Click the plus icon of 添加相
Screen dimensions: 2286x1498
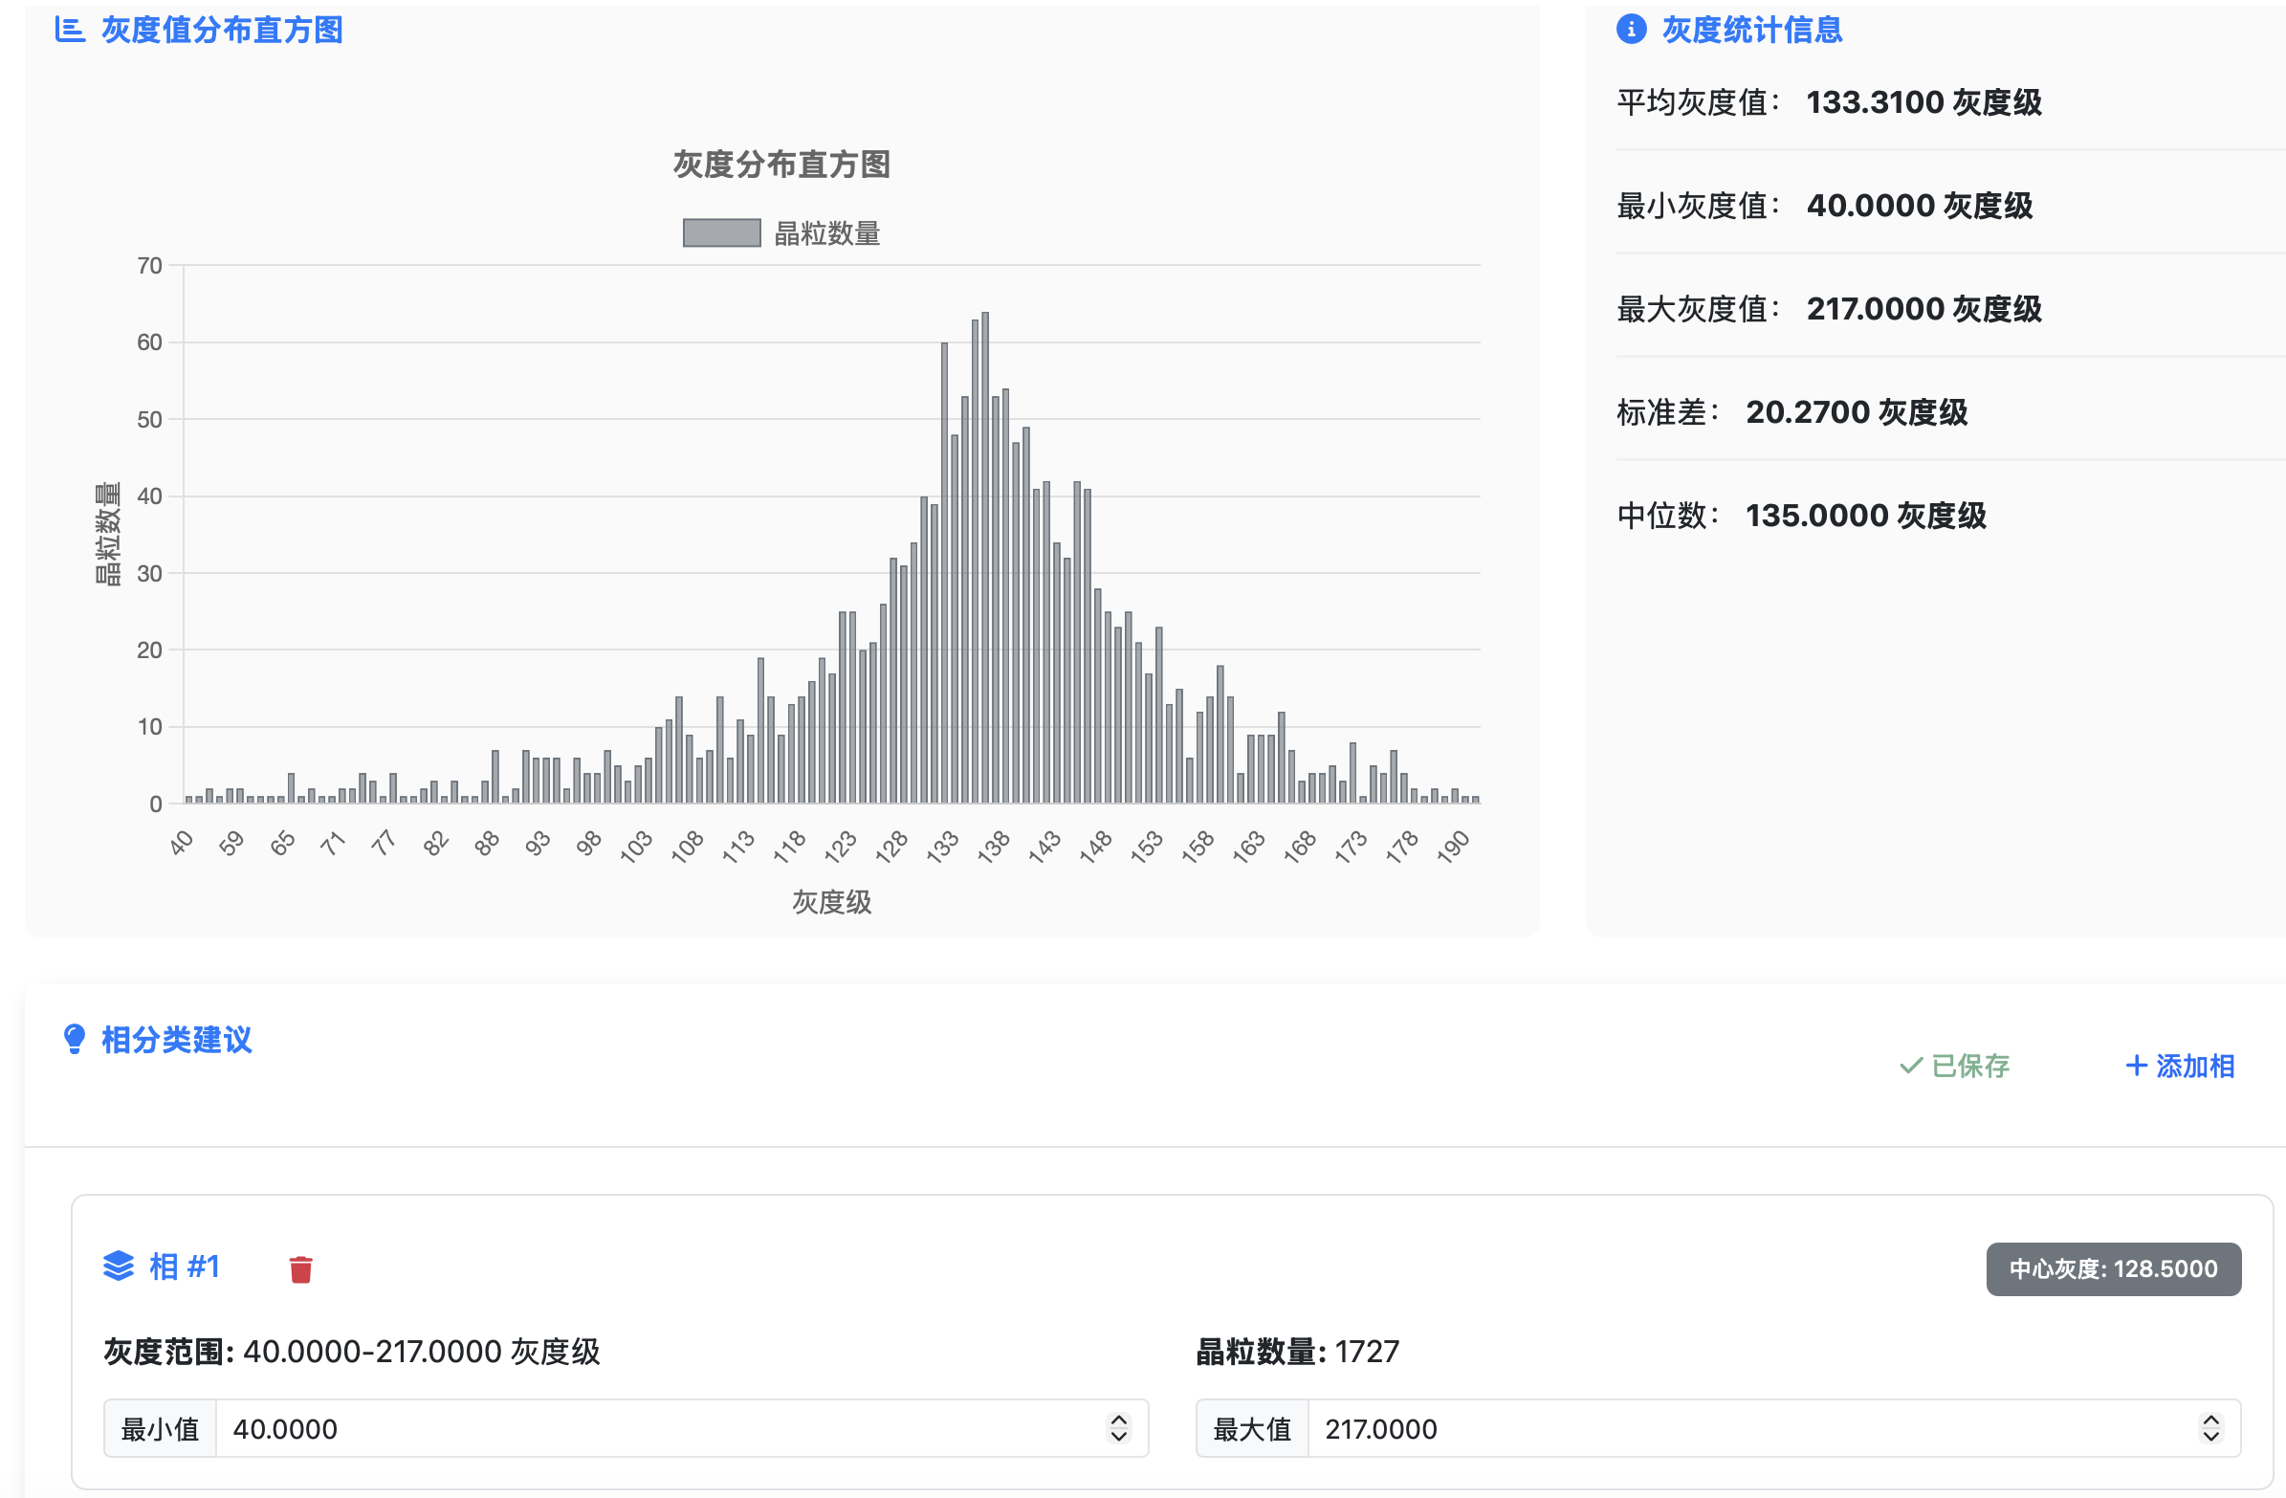click(2136, 1066)
